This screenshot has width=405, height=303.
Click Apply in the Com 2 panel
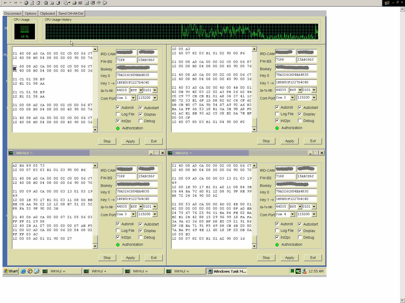pyautogui.click(x=289, y=141)
